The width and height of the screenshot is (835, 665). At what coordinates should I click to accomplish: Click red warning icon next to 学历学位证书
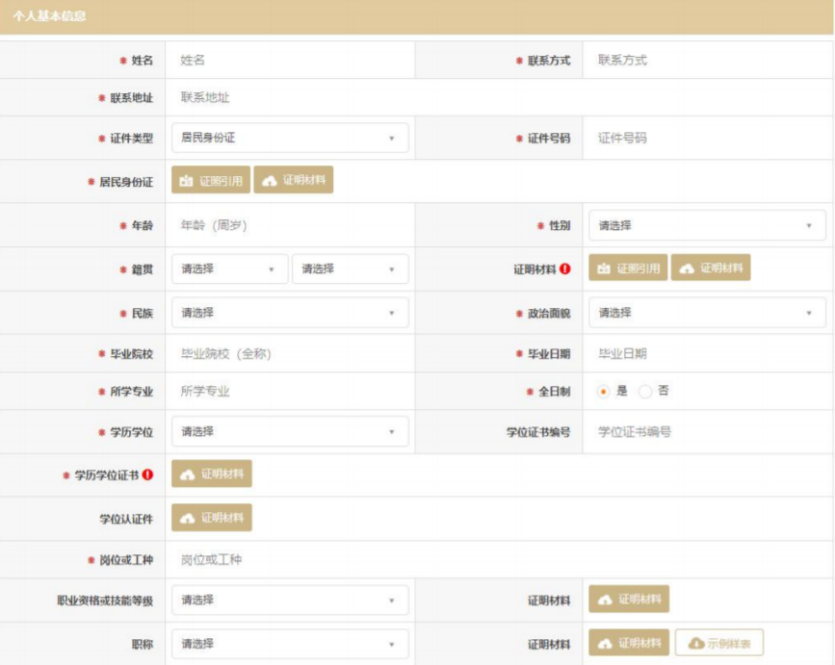(147, 474)
